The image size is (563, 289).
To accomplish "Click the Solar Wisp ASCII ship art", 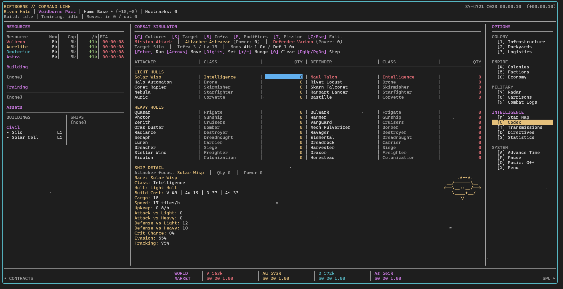I will click(462, 188).
